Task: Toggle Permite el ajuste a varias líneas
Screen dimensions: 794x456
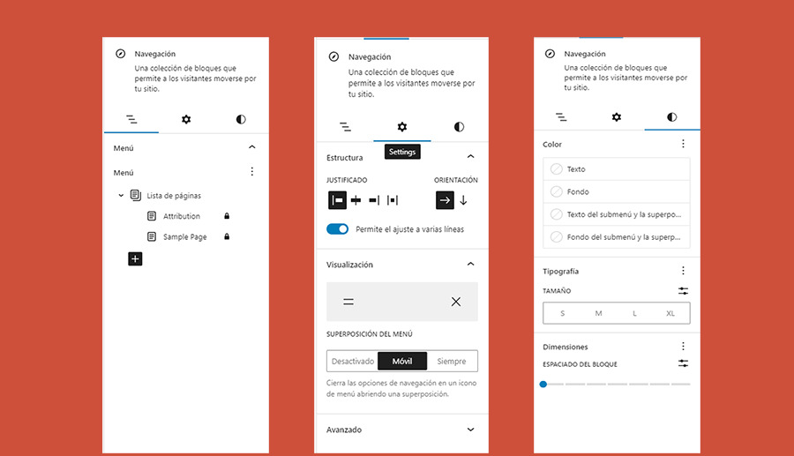Action: pos(337,229)
